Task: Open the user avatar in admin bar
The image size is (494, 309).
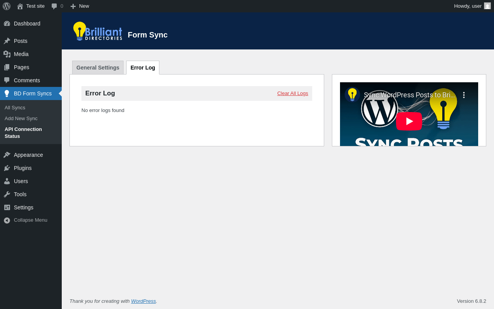Action: 487,6
